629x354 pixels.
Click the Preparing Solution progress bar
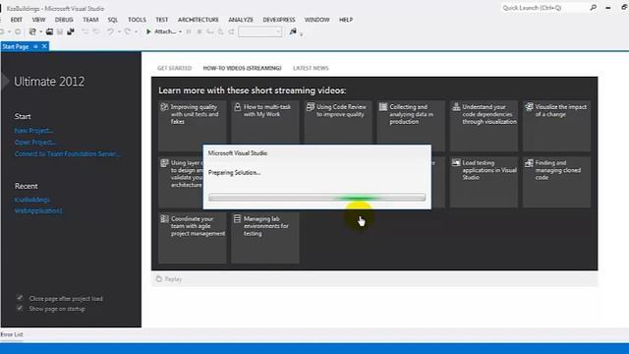[x=316, y=197]
